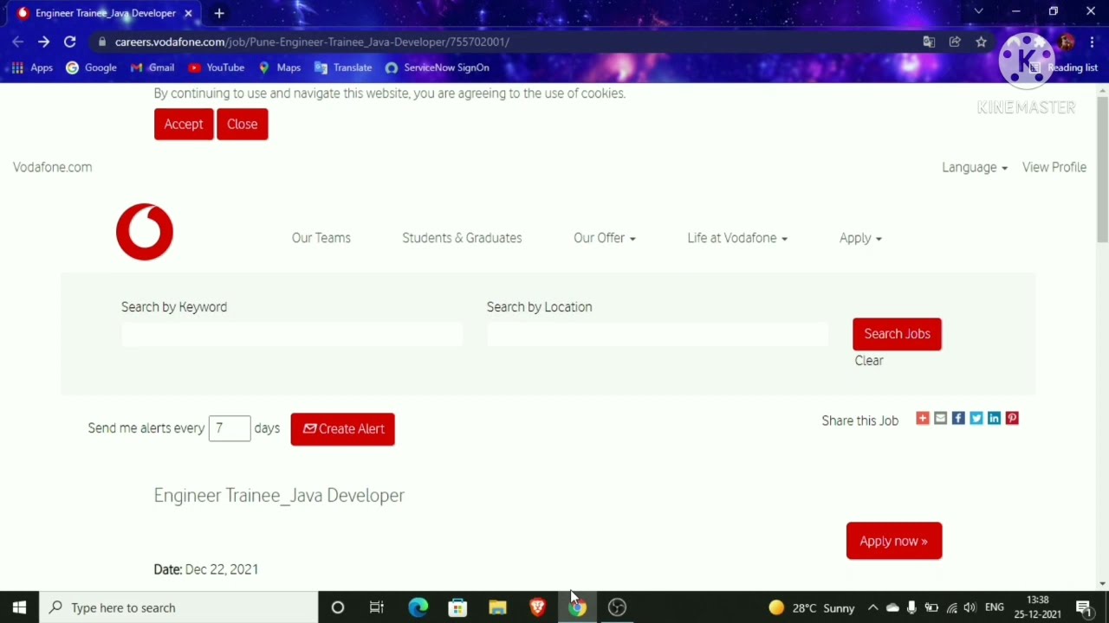Share this job on Pinterest

(x=1012, y=419)
